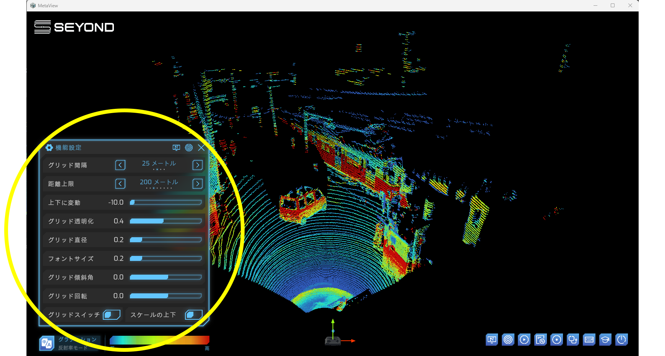Image resolution: width=665 pixels, height=356 pixels.
Task: Click the reflectivity color gradient bar
Action: click(159, 340)
